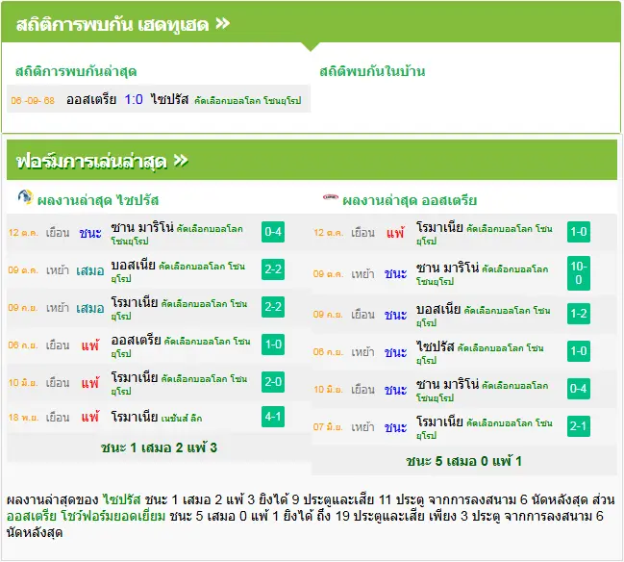Click Cyprus summary ชนะ 1 เสมอ 2 แพ้ 3

click(159, 447)
